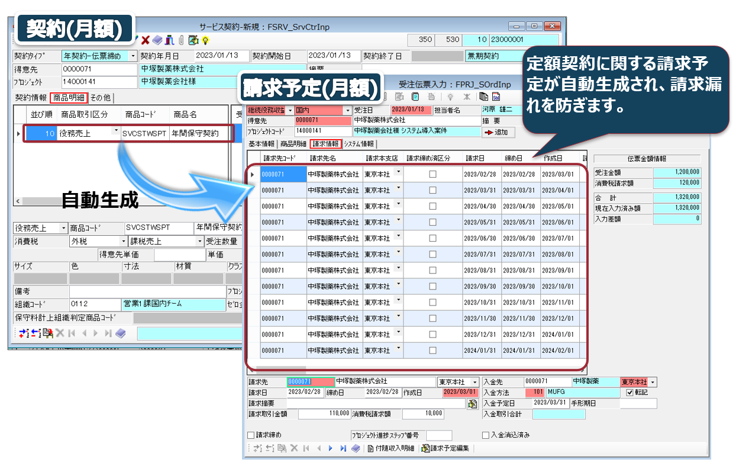The image size is (736, 466).
Task: Click the paperclip attachment icon in contract toolbar
Action: (181, 40)
